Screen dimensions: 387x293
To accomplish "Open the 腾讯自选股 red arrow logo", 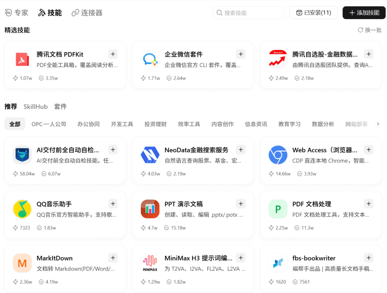I will [278, 59].
